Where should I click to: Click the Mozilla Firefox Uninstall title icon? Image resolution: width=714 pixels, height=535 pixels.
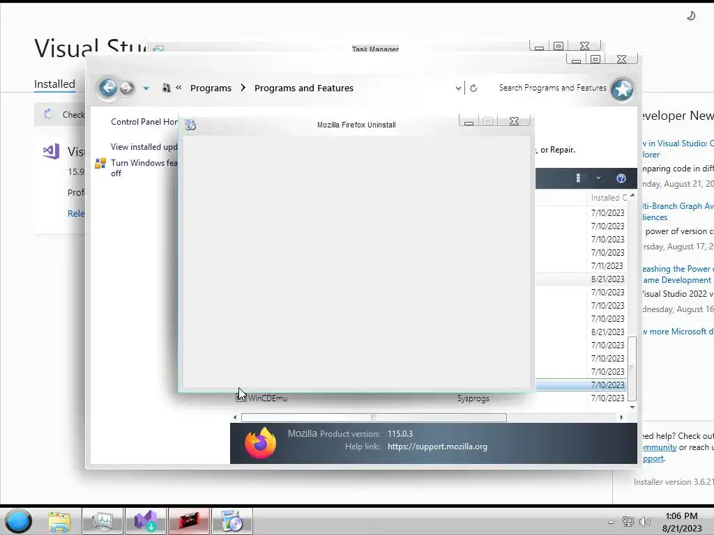[190, 125]
